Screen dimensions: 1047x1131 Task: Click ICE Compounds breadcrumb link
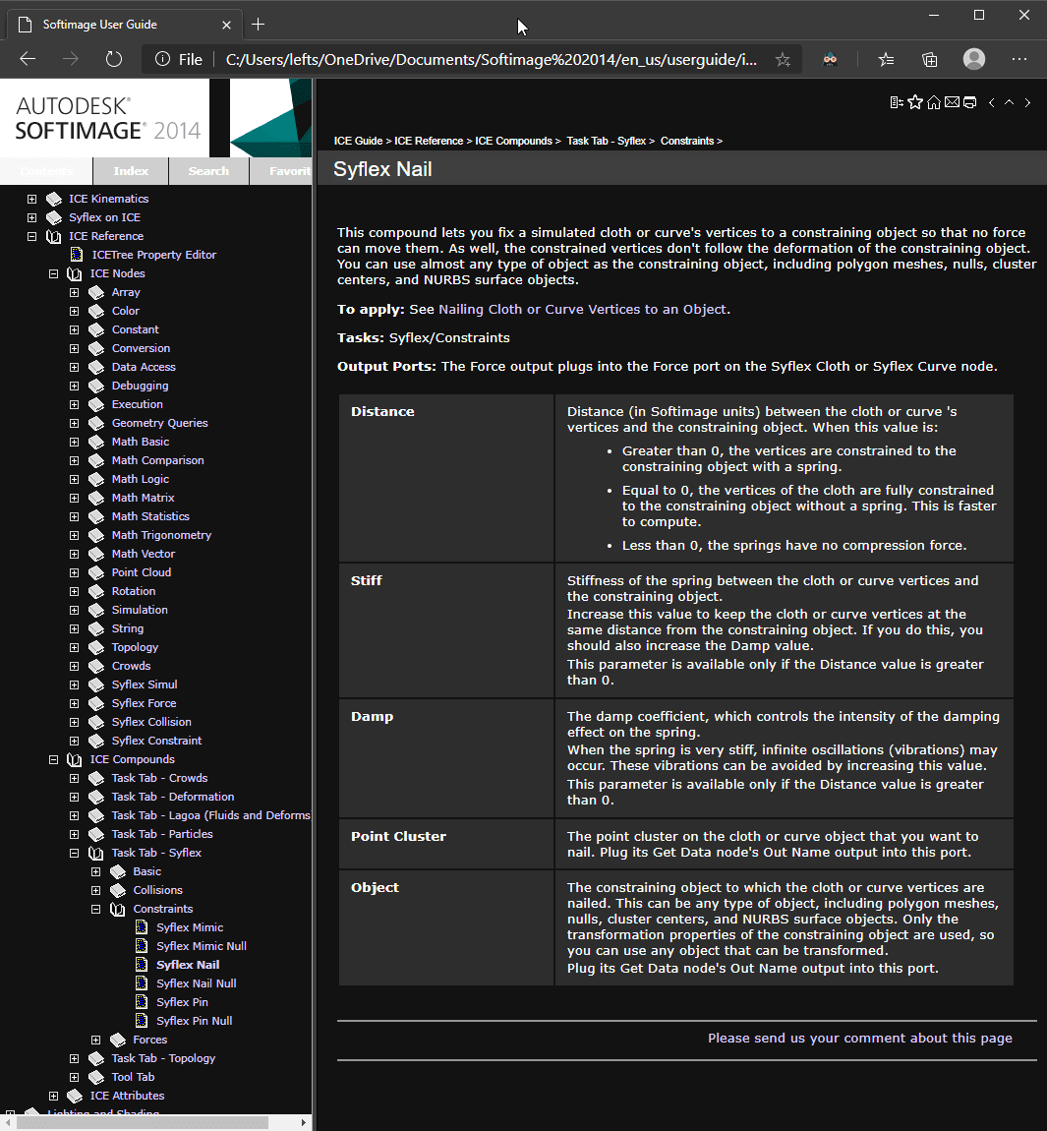point(513,141)
